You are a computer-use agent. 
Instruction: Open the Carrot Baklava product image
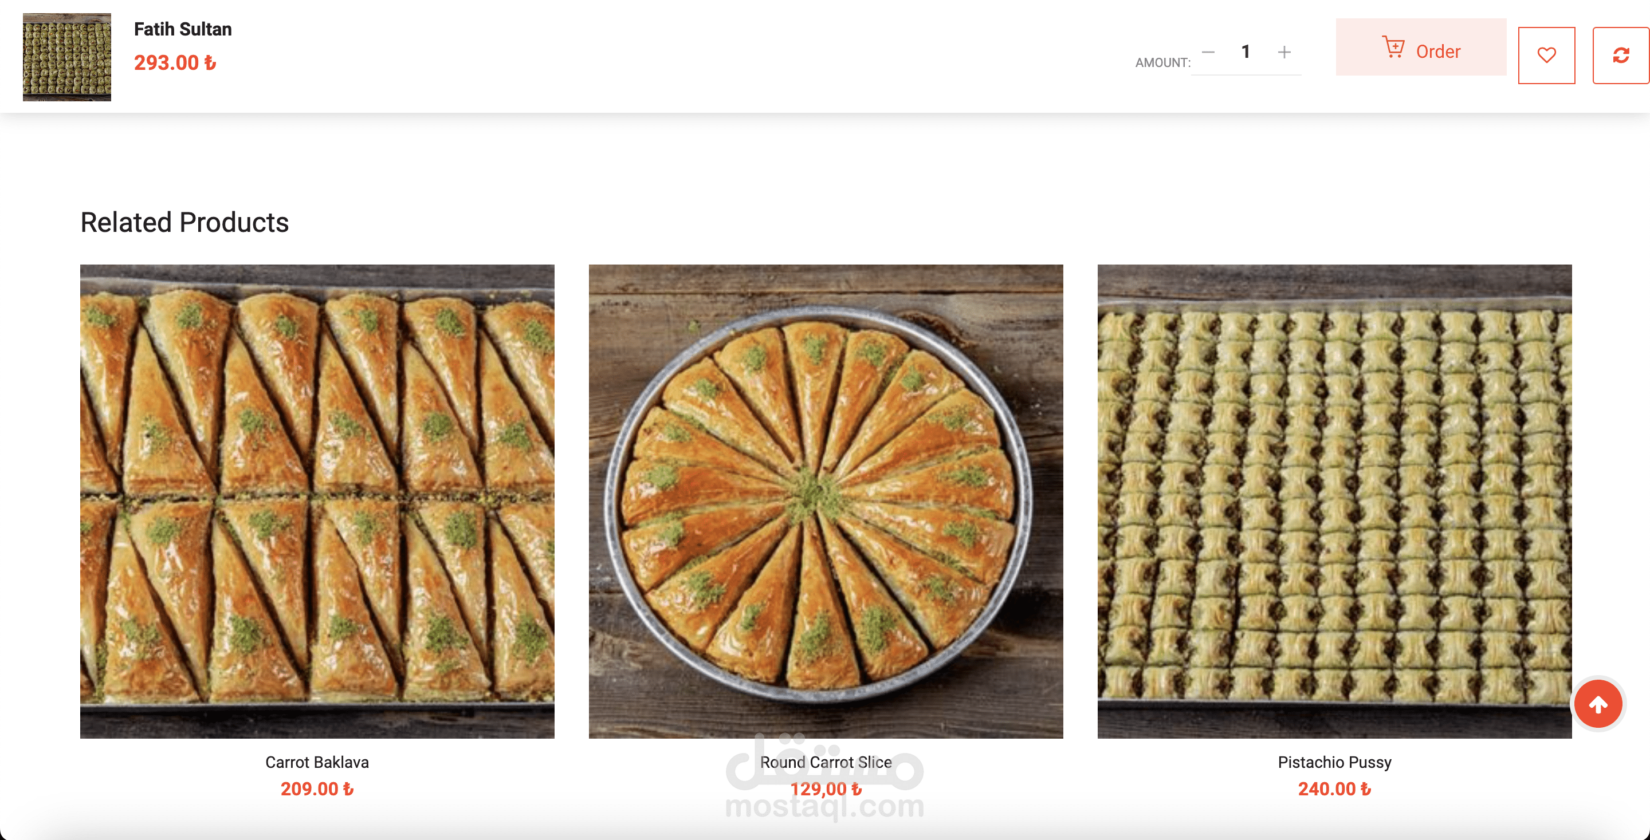[317, 500]
